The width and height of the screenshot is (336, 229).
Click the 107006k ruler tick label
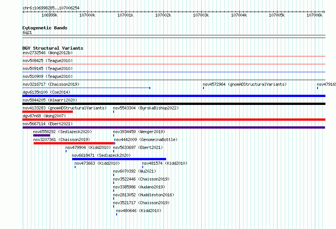tap(314, 15)
